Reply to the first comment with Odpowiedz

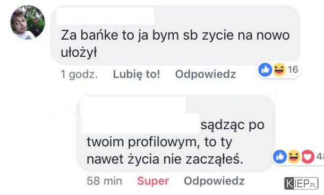point(206,74)
